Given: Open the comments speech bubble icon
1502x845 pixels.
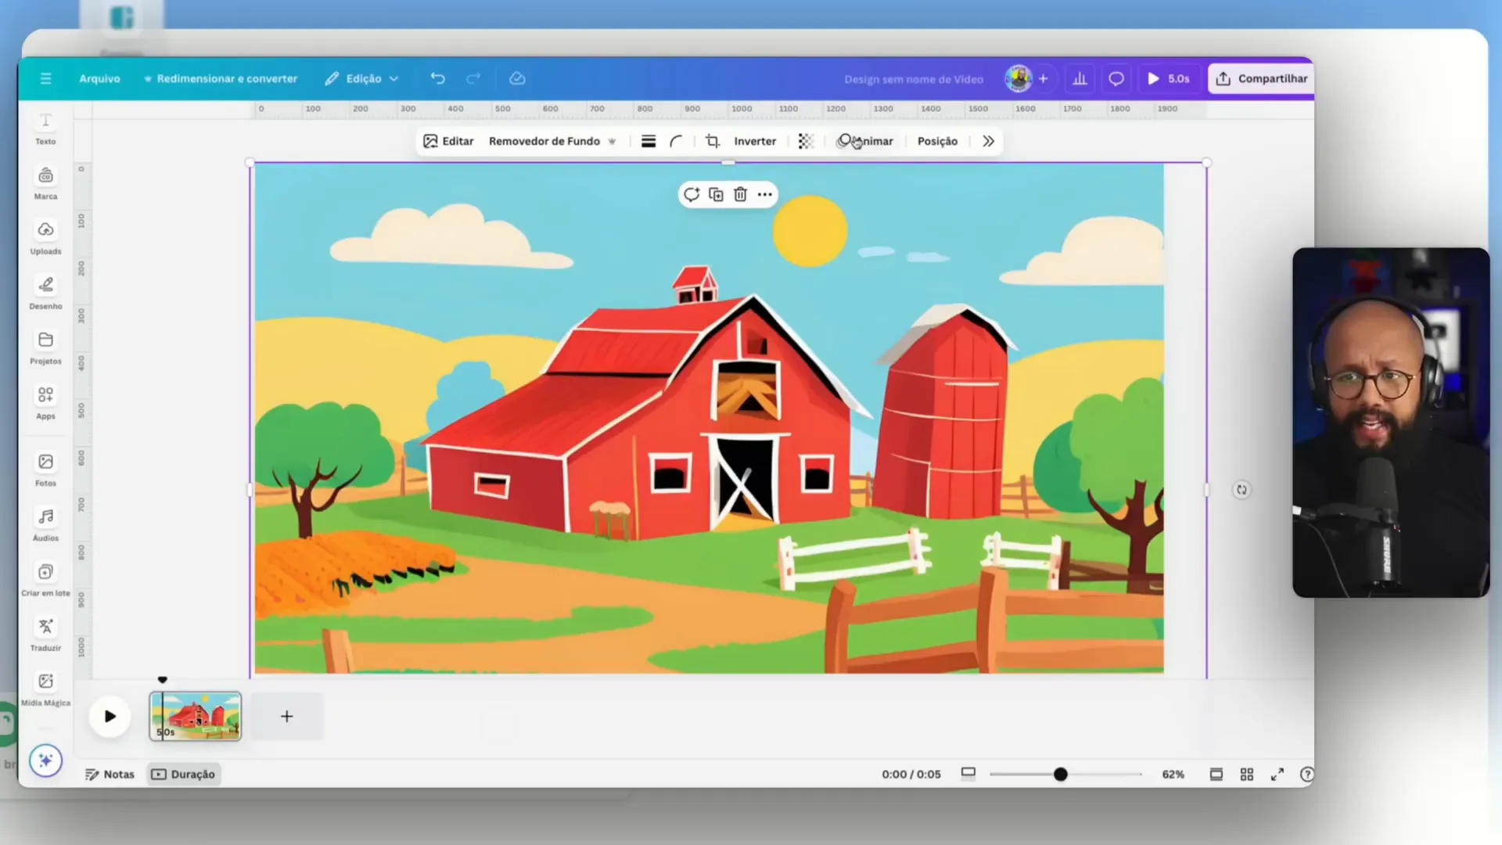Looking at the screenshot, I should (x=1116, y=78).
